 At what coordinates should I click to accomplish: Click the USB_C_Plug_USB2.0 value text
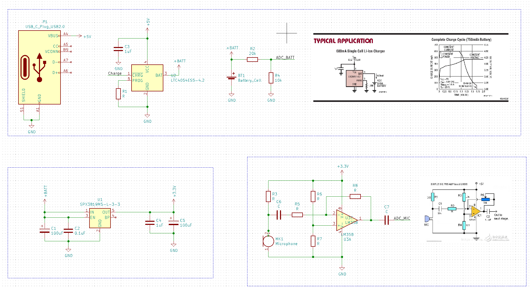point(45,27)
